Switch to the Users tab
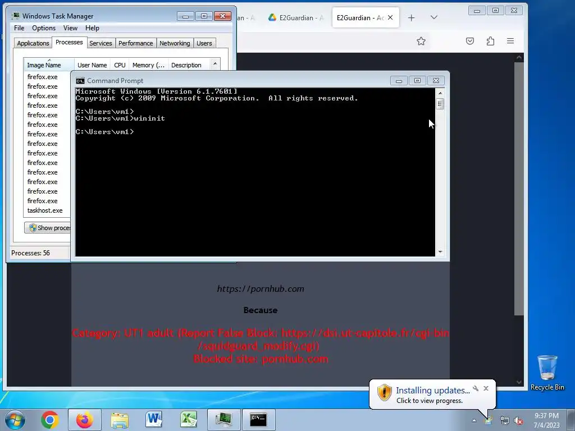The image size is (575, 431). (x=204, y=43)
